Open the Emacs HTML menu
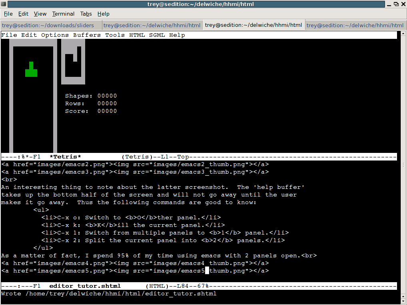The width and height of the screenshot is (407, 305). [137, 35]
